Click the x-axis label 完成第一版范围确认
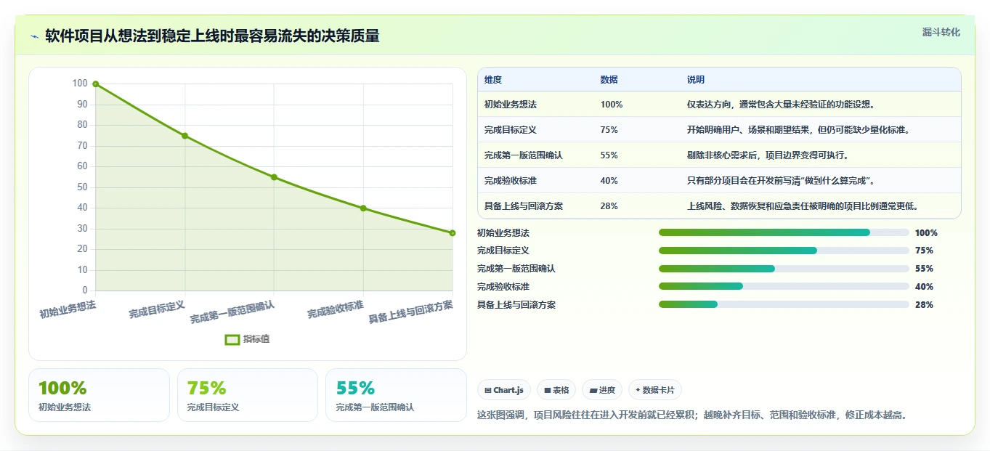990x451 pixels. click(x=232, y=312)
